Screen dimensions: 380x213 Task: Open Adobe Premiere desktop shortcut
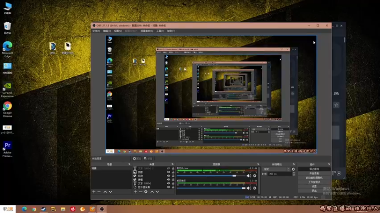pyautogui.click(x=8, y=149)
